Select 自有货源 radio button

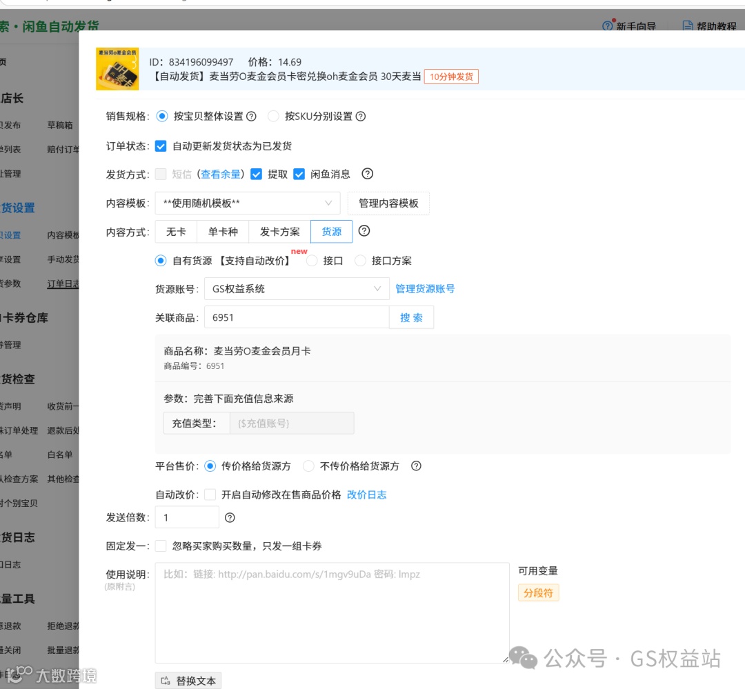point(161,261)
